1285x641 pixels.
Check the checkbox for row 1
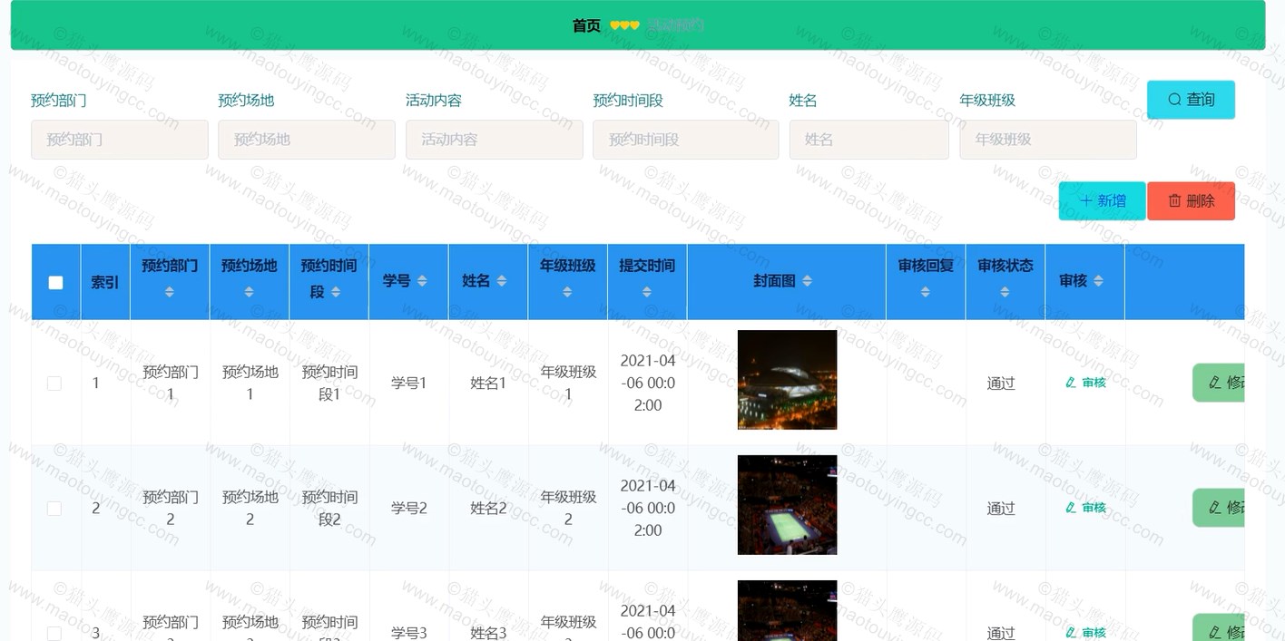point(54,384)
